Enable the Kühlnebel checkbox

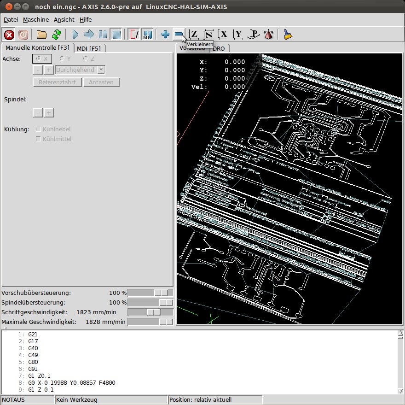coord(39,129)
